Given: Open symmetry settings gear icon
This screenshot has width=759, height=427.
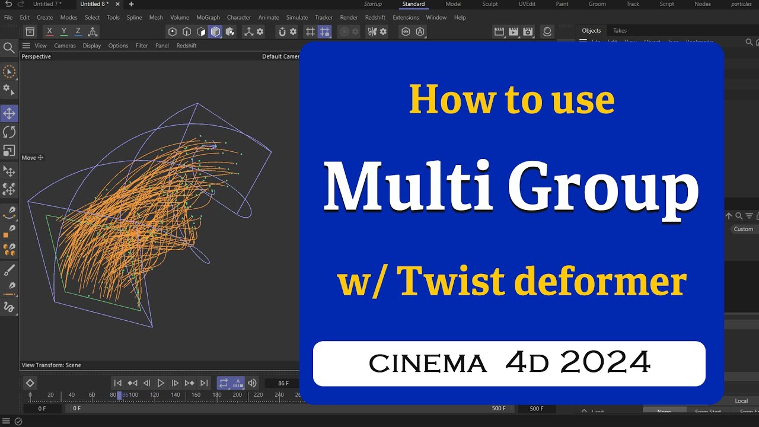Looking at the screenshot, I should click(x=383, y=31).
